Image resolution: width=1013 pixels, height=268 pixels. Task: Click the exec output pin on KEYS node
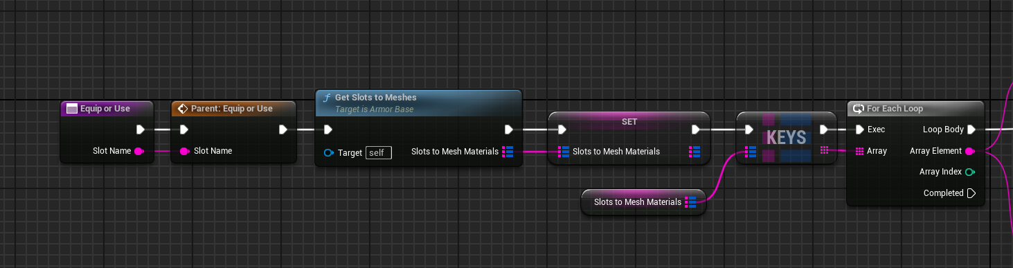tap(824, 129)
